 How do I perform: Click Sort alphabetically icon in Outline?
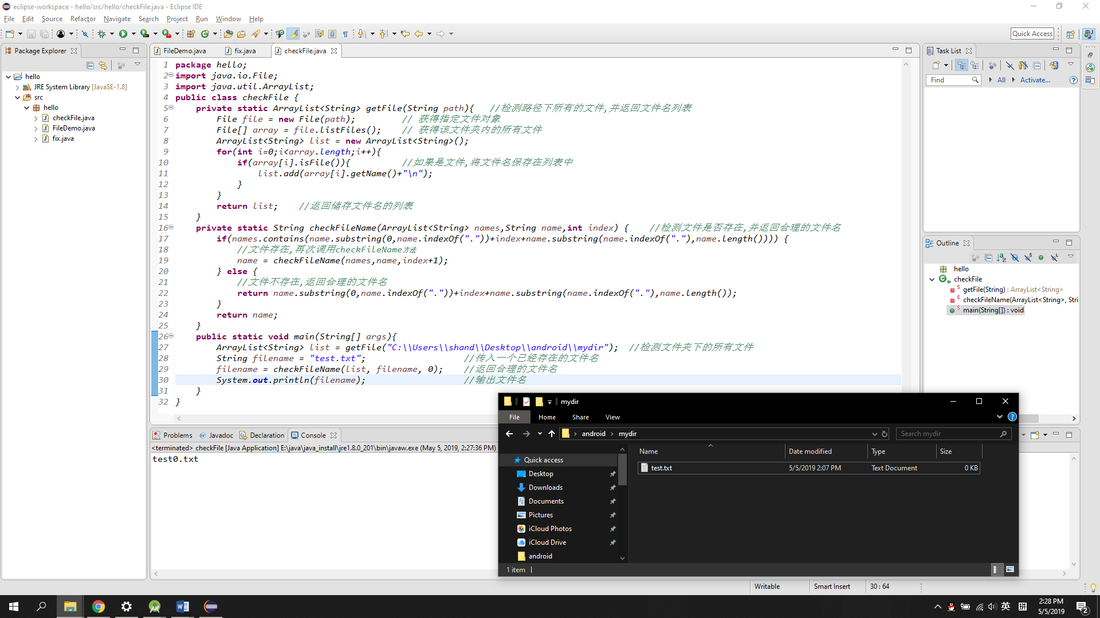click(x=1001, y=257)
